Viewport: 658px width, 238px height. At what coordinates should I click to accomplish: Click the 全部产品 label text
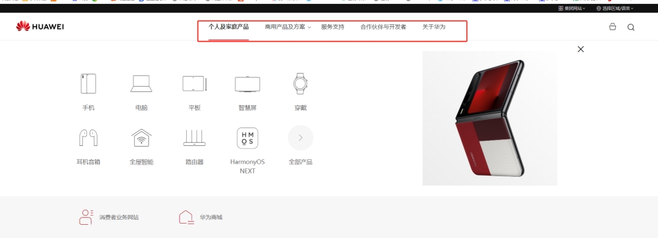(301, 162)
